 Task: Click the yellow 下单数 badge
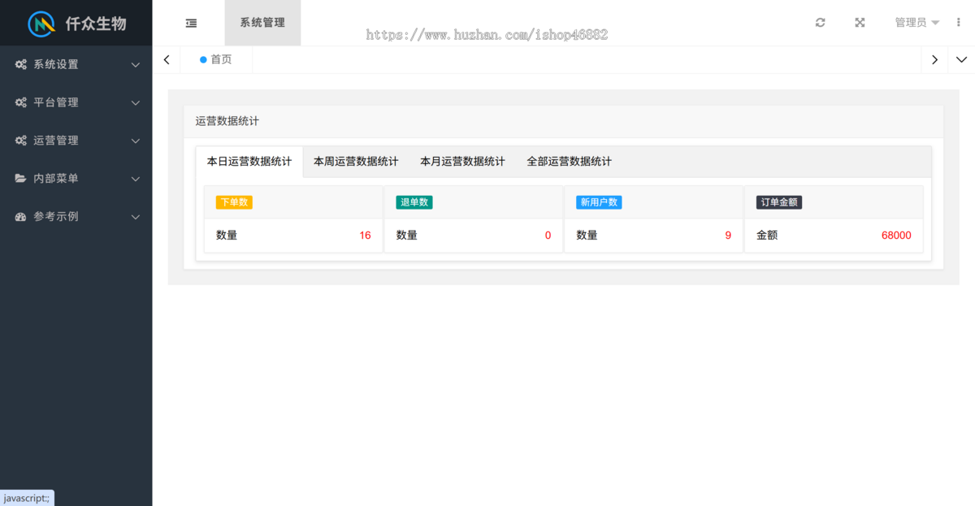coord(234,202)
